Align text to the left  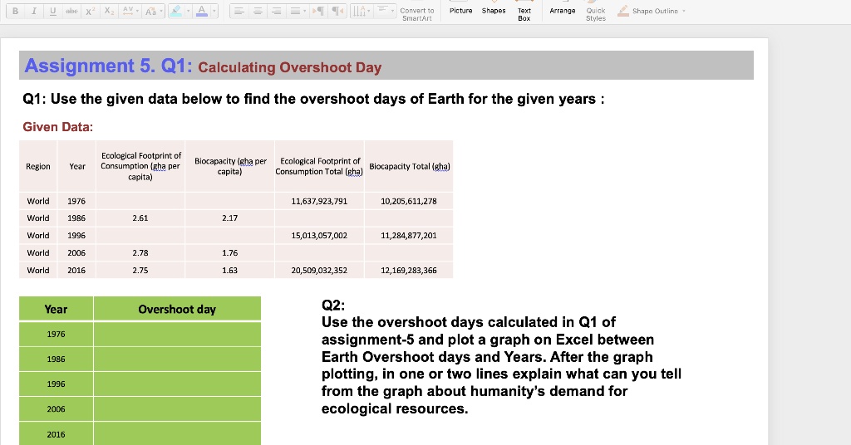[x=238, y=12]
